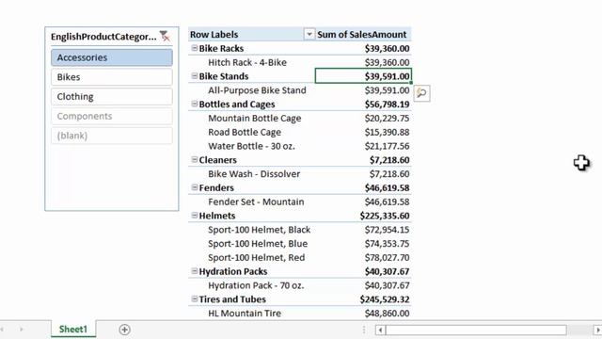
Task: Clear the slicer filter icon
Action: click(166, 36)
